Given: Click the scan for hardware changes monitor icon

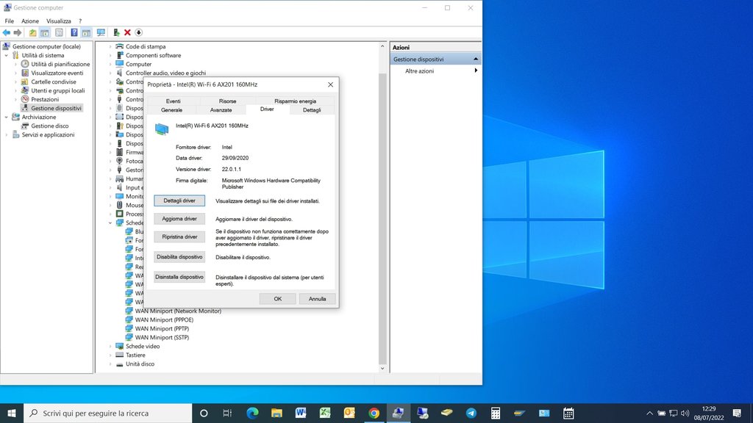Looking at the screenshot, I should [x=101, y=32].
